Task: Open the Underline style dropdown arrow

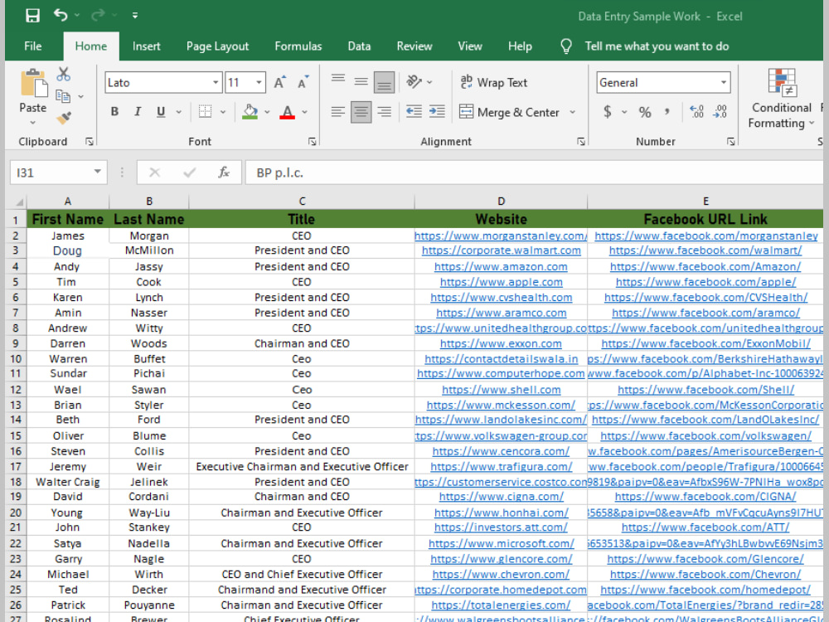Action: pos(179,112)
